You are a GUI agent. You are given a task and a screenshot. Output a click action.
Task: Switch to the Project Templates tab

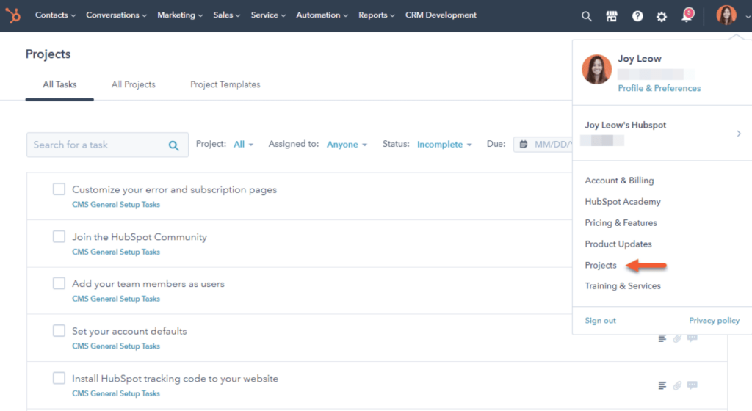(225, 85)
